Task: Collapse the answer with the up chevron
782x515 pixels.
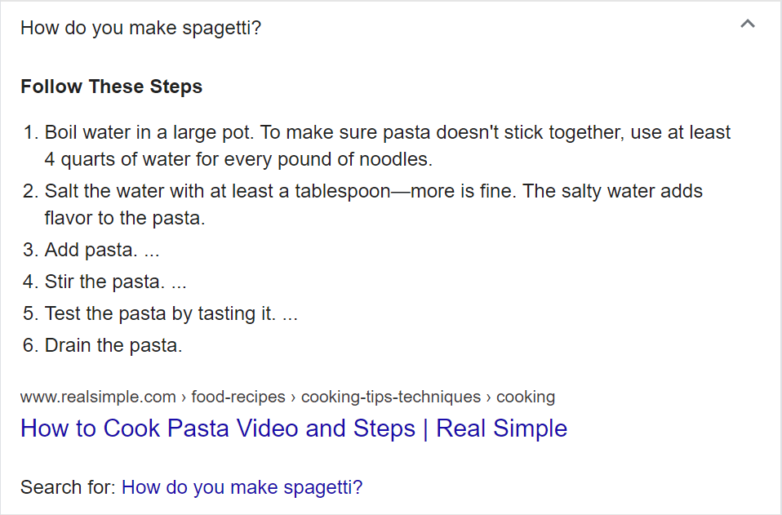Action: (748, 24)
